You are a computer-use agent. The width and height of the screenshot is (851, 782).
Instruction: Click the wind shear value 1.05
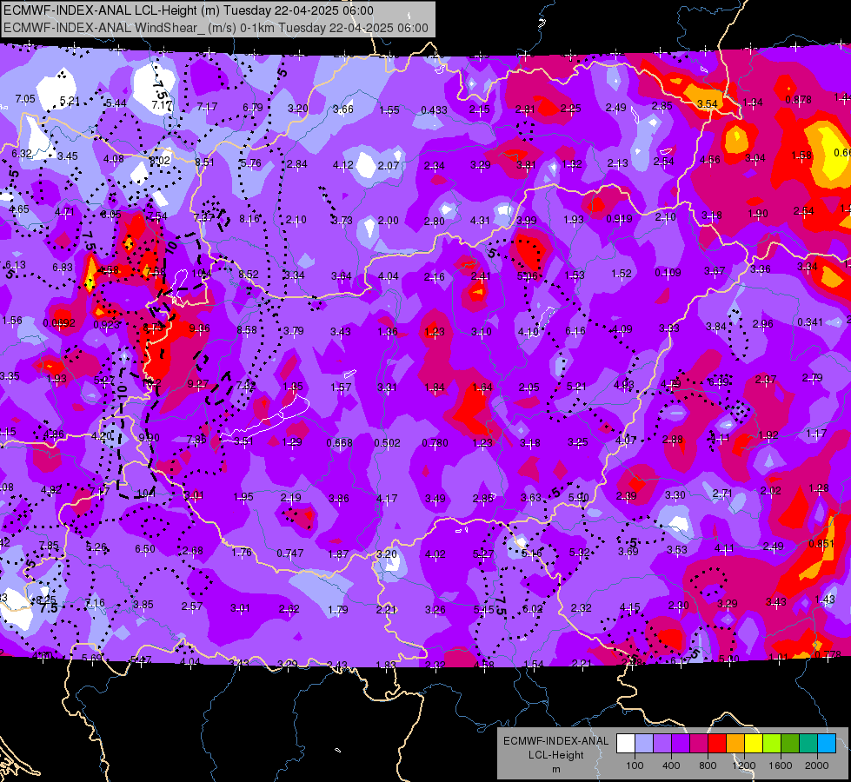(293, 387)
